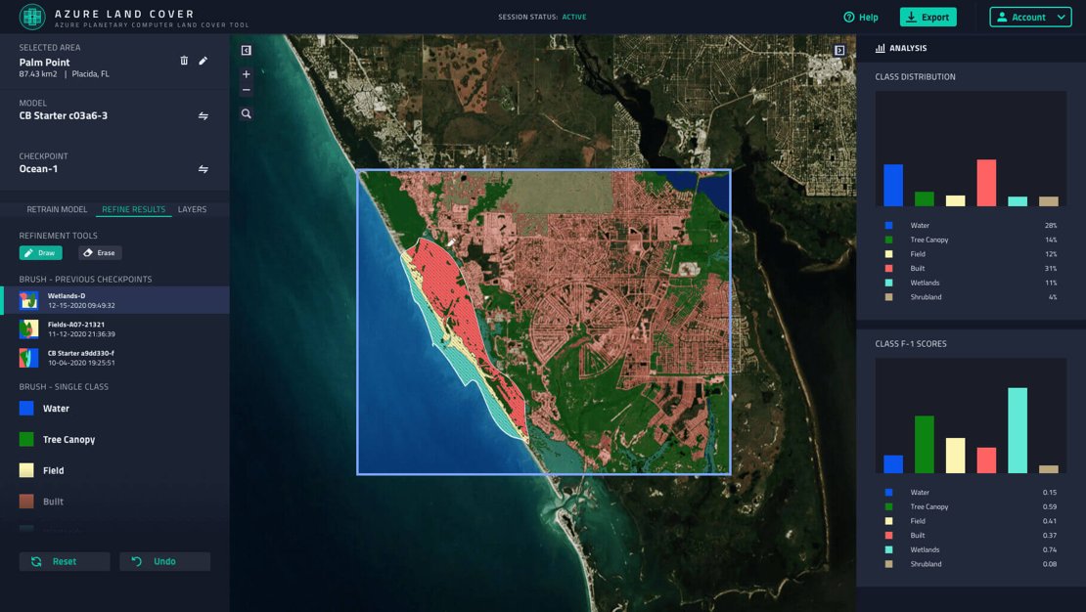Viewport: 1086px width, 612px height.
Task: Open the Help link
Action: pos(861,18)
